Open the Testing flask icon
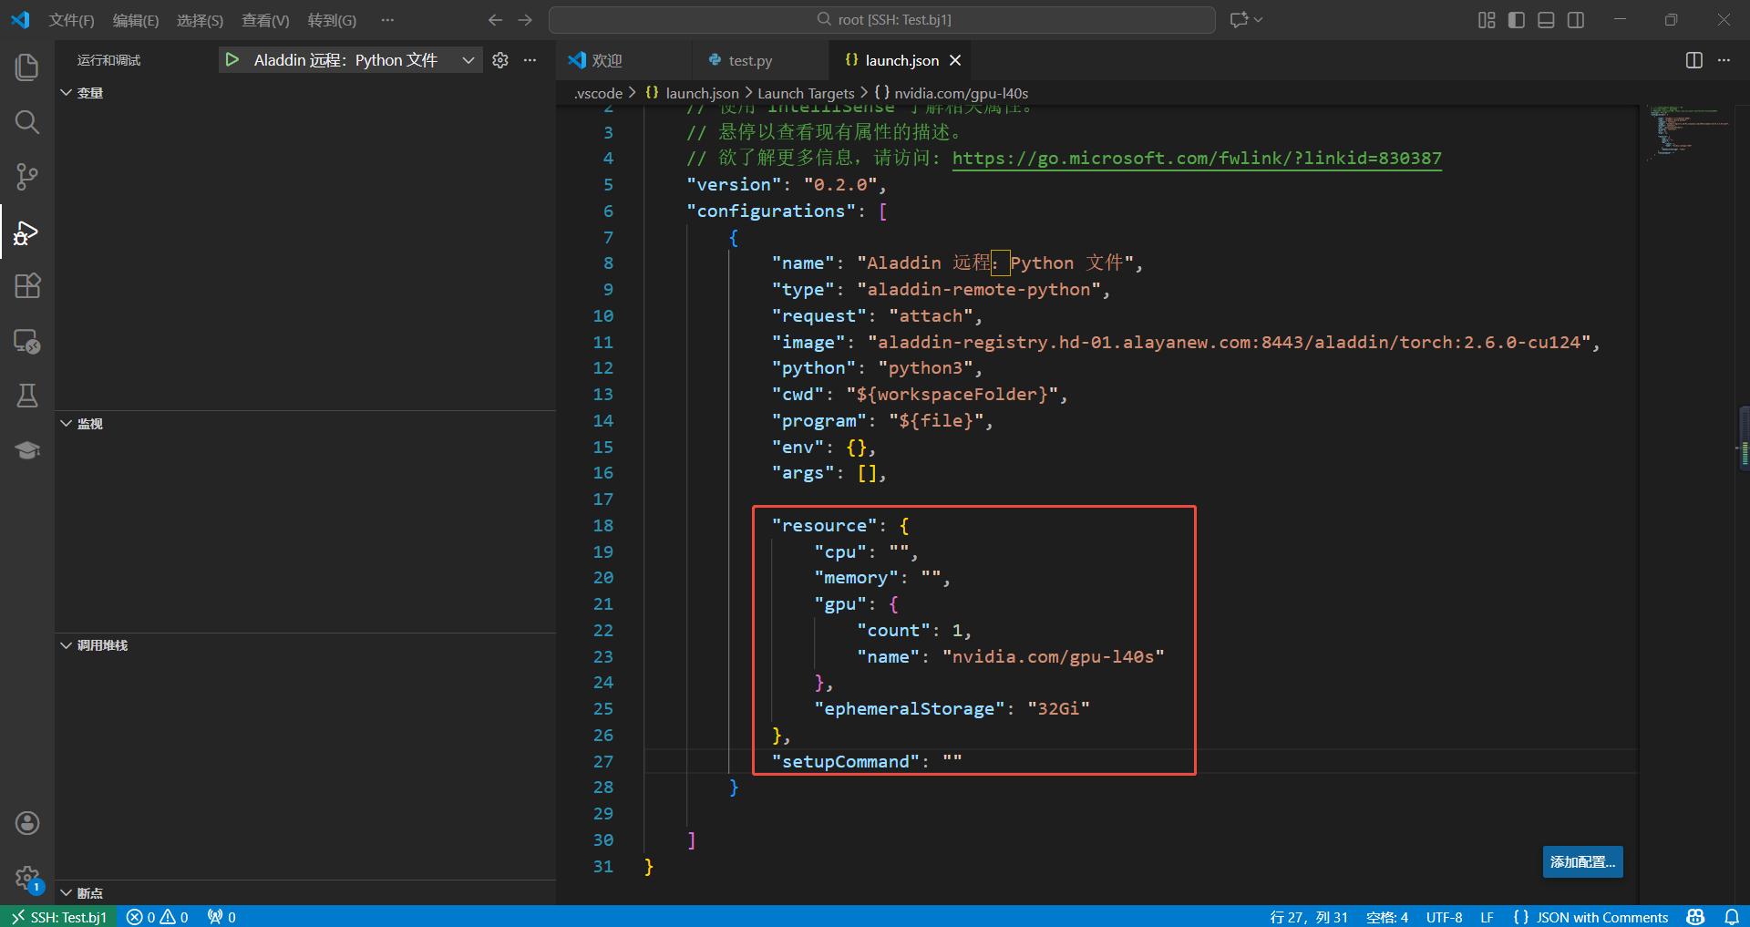Viewport: 1750px width, 927px height. (x=27, y=396)
